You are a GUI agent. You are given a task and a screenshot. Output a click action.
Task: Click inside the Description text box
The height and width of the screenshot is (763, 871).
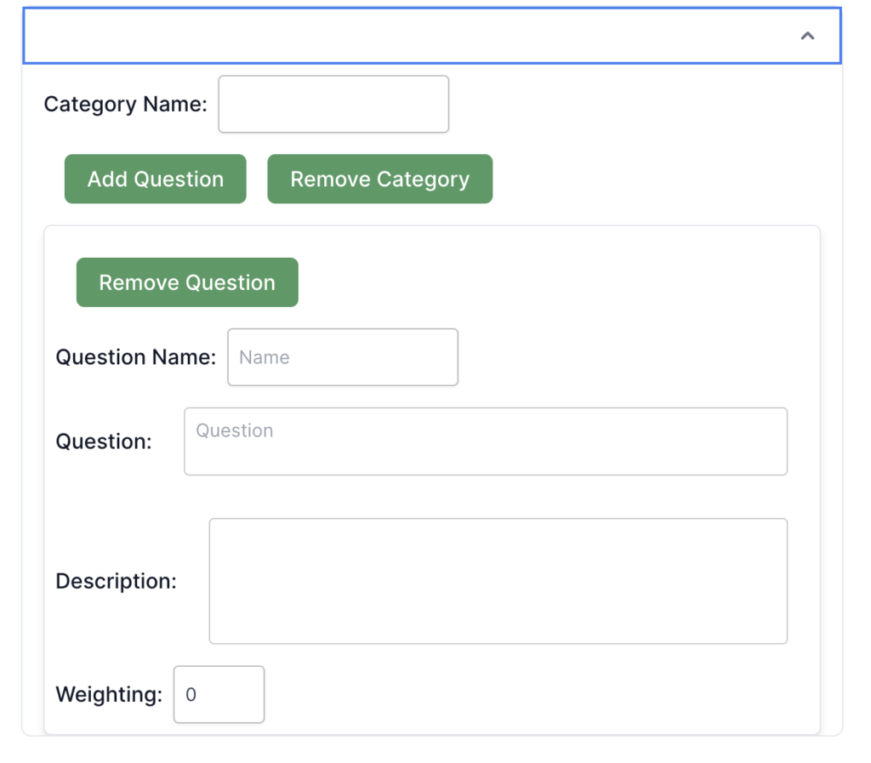point(498,581)
